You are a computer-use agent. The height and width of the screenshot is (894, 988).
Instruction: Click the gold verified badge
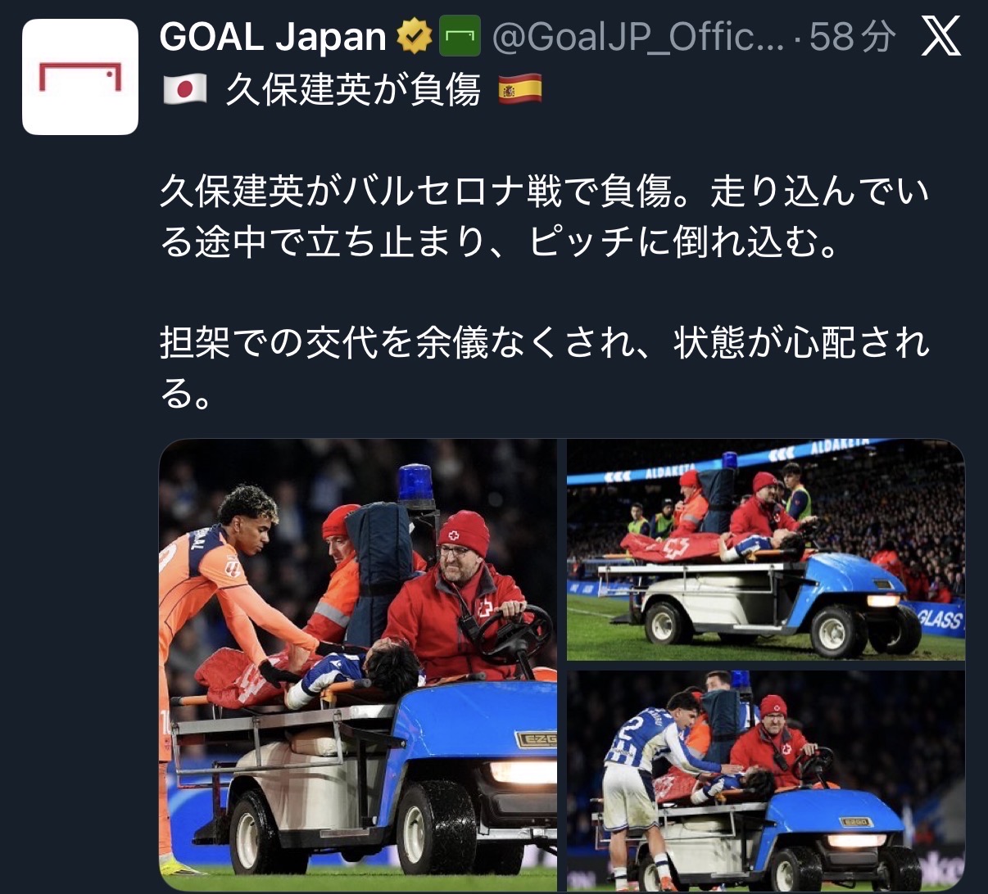point(415,38)
